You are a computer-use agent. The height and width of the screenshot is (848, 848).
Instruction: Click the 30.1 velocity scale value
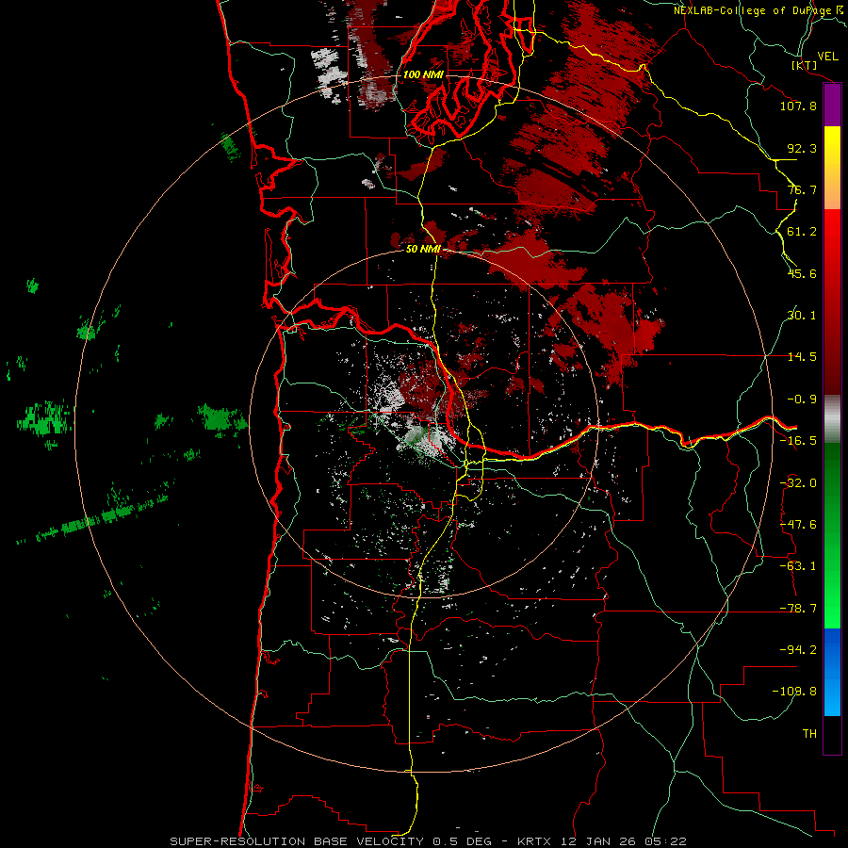(802, 316)
